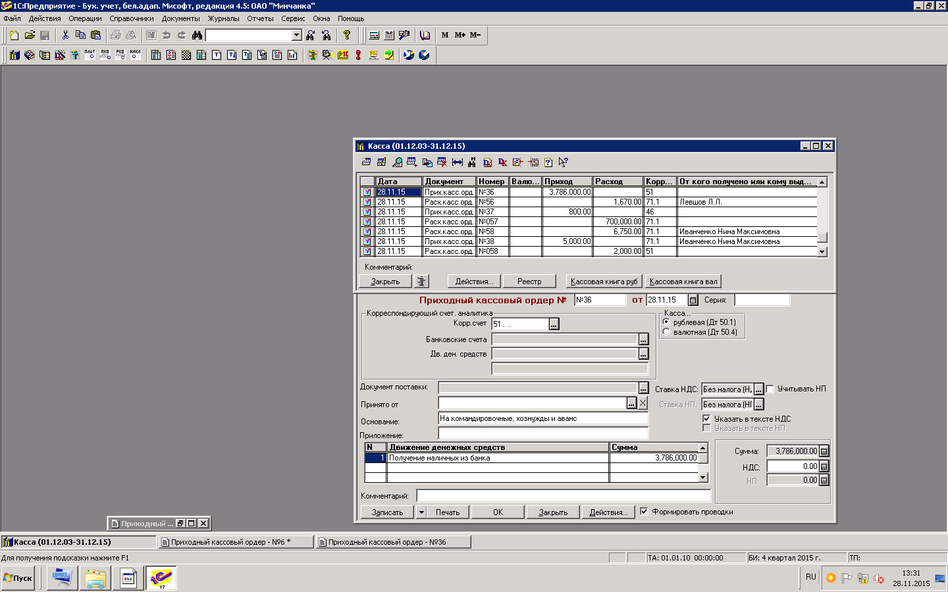
Task: Click Кассовая книга вал button
Action: click(x=683, y=282)
